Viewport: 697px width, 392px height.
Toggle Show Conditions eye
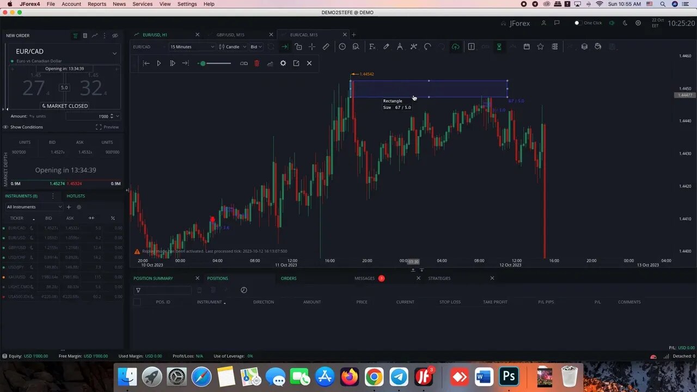pyautogui.click(x=5, y=127)
